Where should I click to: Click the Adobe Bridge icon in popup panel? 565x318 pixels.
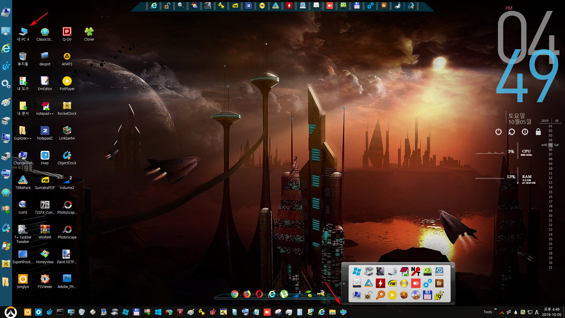[439, 283]
